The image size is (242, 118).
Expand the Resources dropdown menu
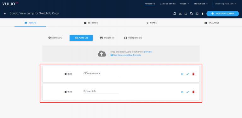201,4
